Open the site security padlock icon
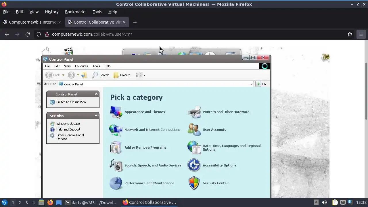368x207 pixels. [x=47, y=34]
